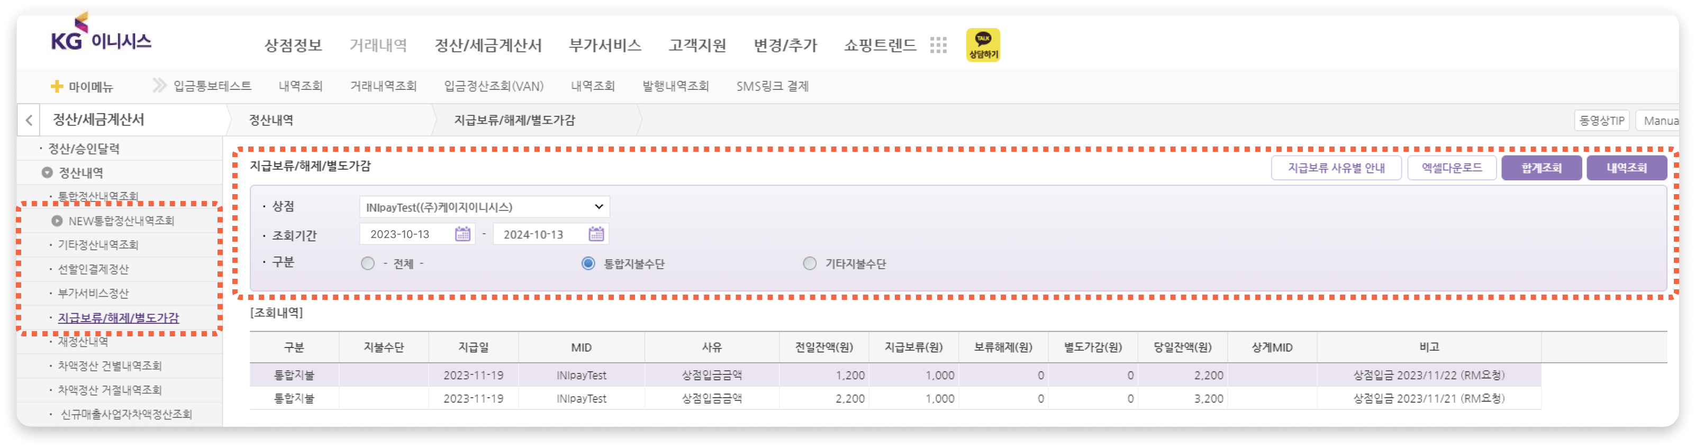Open calendar for start date 2023-10-13
Viewport: 1695px width, 448px height.
463,234
